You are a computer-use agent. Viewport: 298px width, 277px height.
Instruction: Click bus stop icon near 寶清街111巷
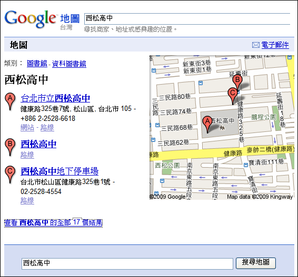[246, 165]
